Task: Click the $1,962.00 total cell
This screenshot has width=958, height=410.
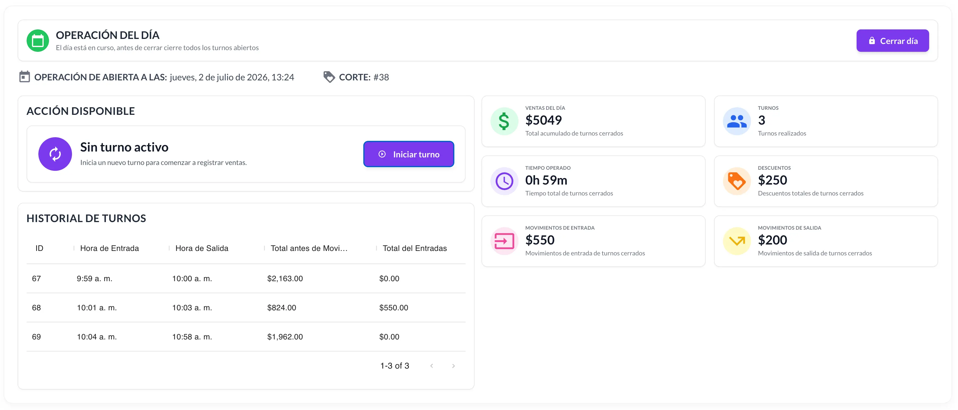Action: (285, 337)
